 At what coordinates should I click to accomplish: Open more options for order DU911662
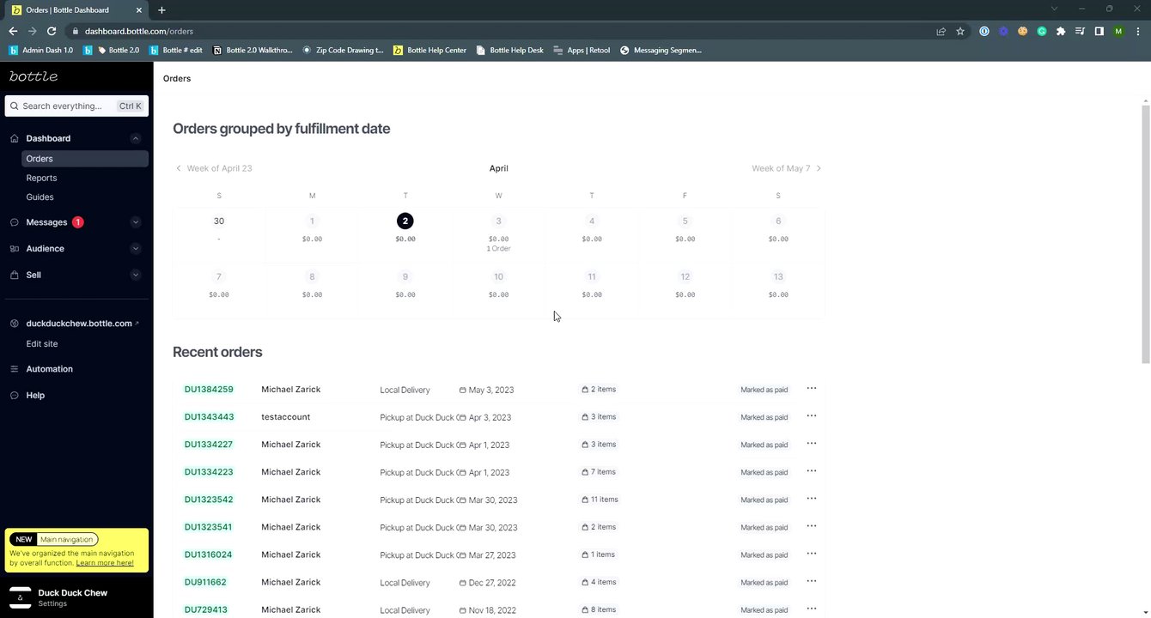tap(812, 581)
